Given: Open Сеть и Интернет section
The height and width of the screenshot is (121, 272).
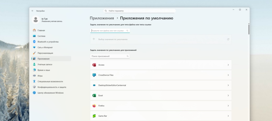Looking at the screenshot, I should pos(51,47).
